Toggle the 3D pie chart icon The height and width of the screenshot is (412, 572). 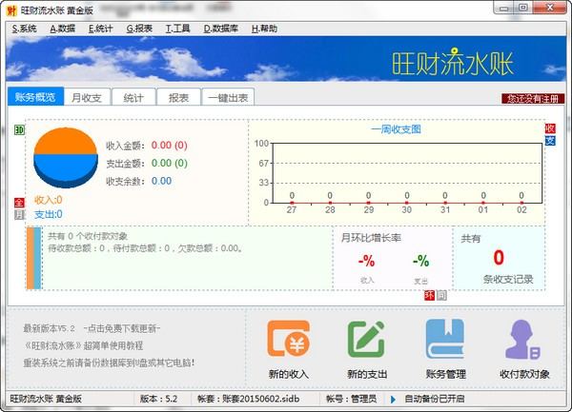coord(19,129)
